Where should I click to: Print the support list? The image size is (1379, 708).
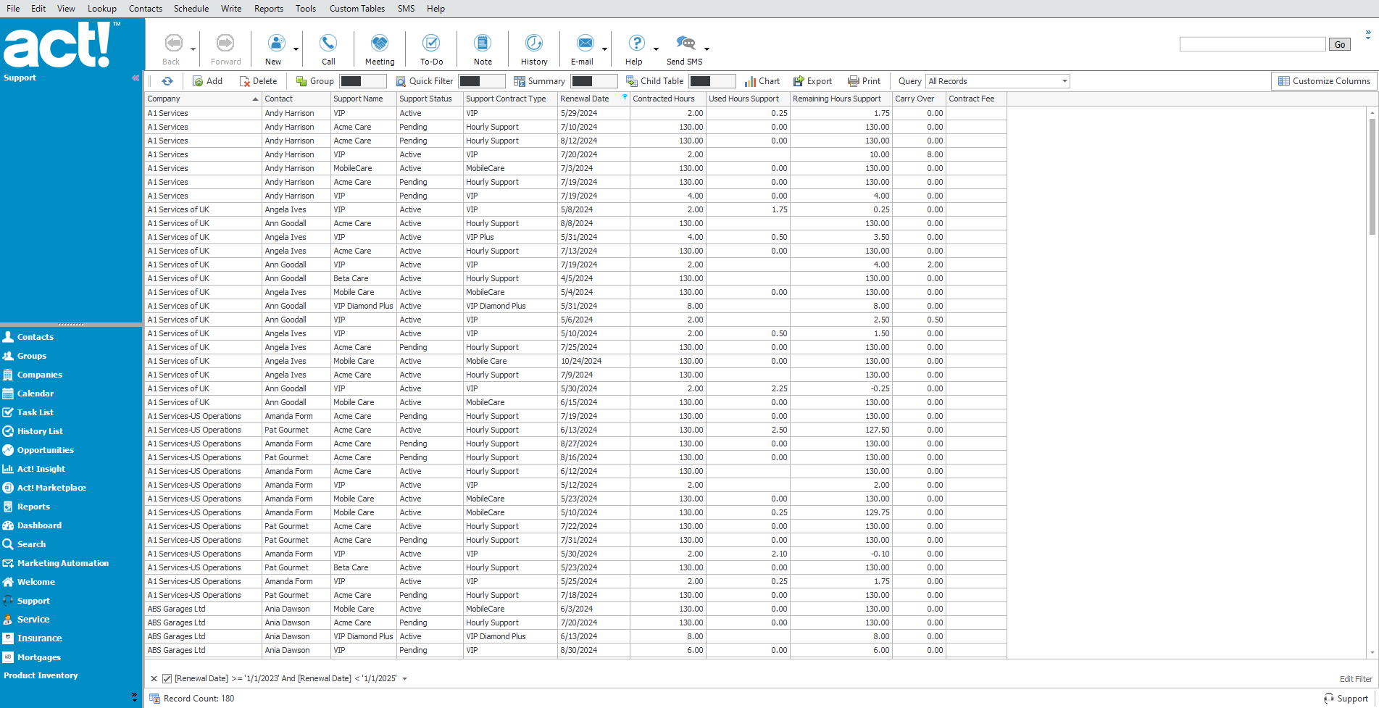click(x=865, y=81)
